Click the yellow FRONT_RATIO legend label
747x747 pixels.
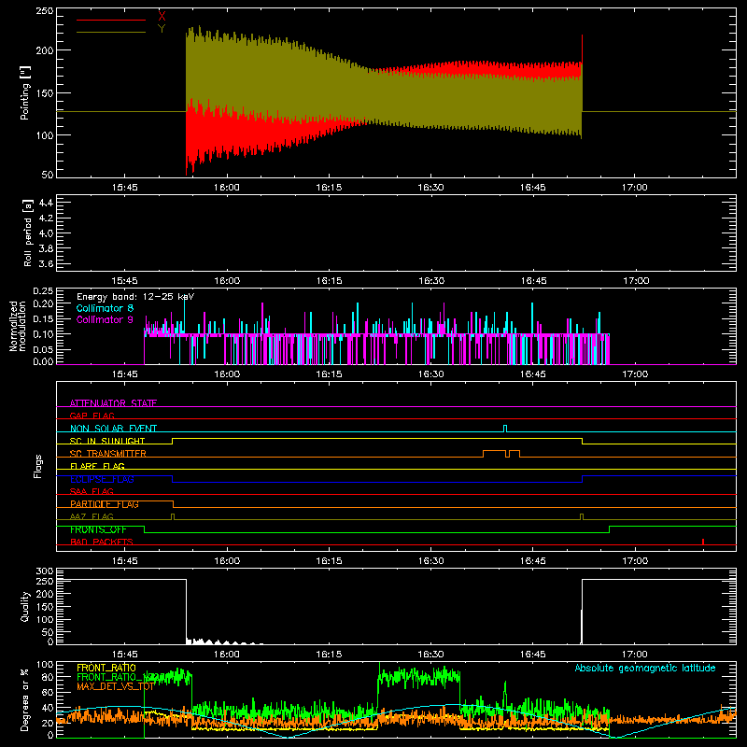tap(106, 668)
